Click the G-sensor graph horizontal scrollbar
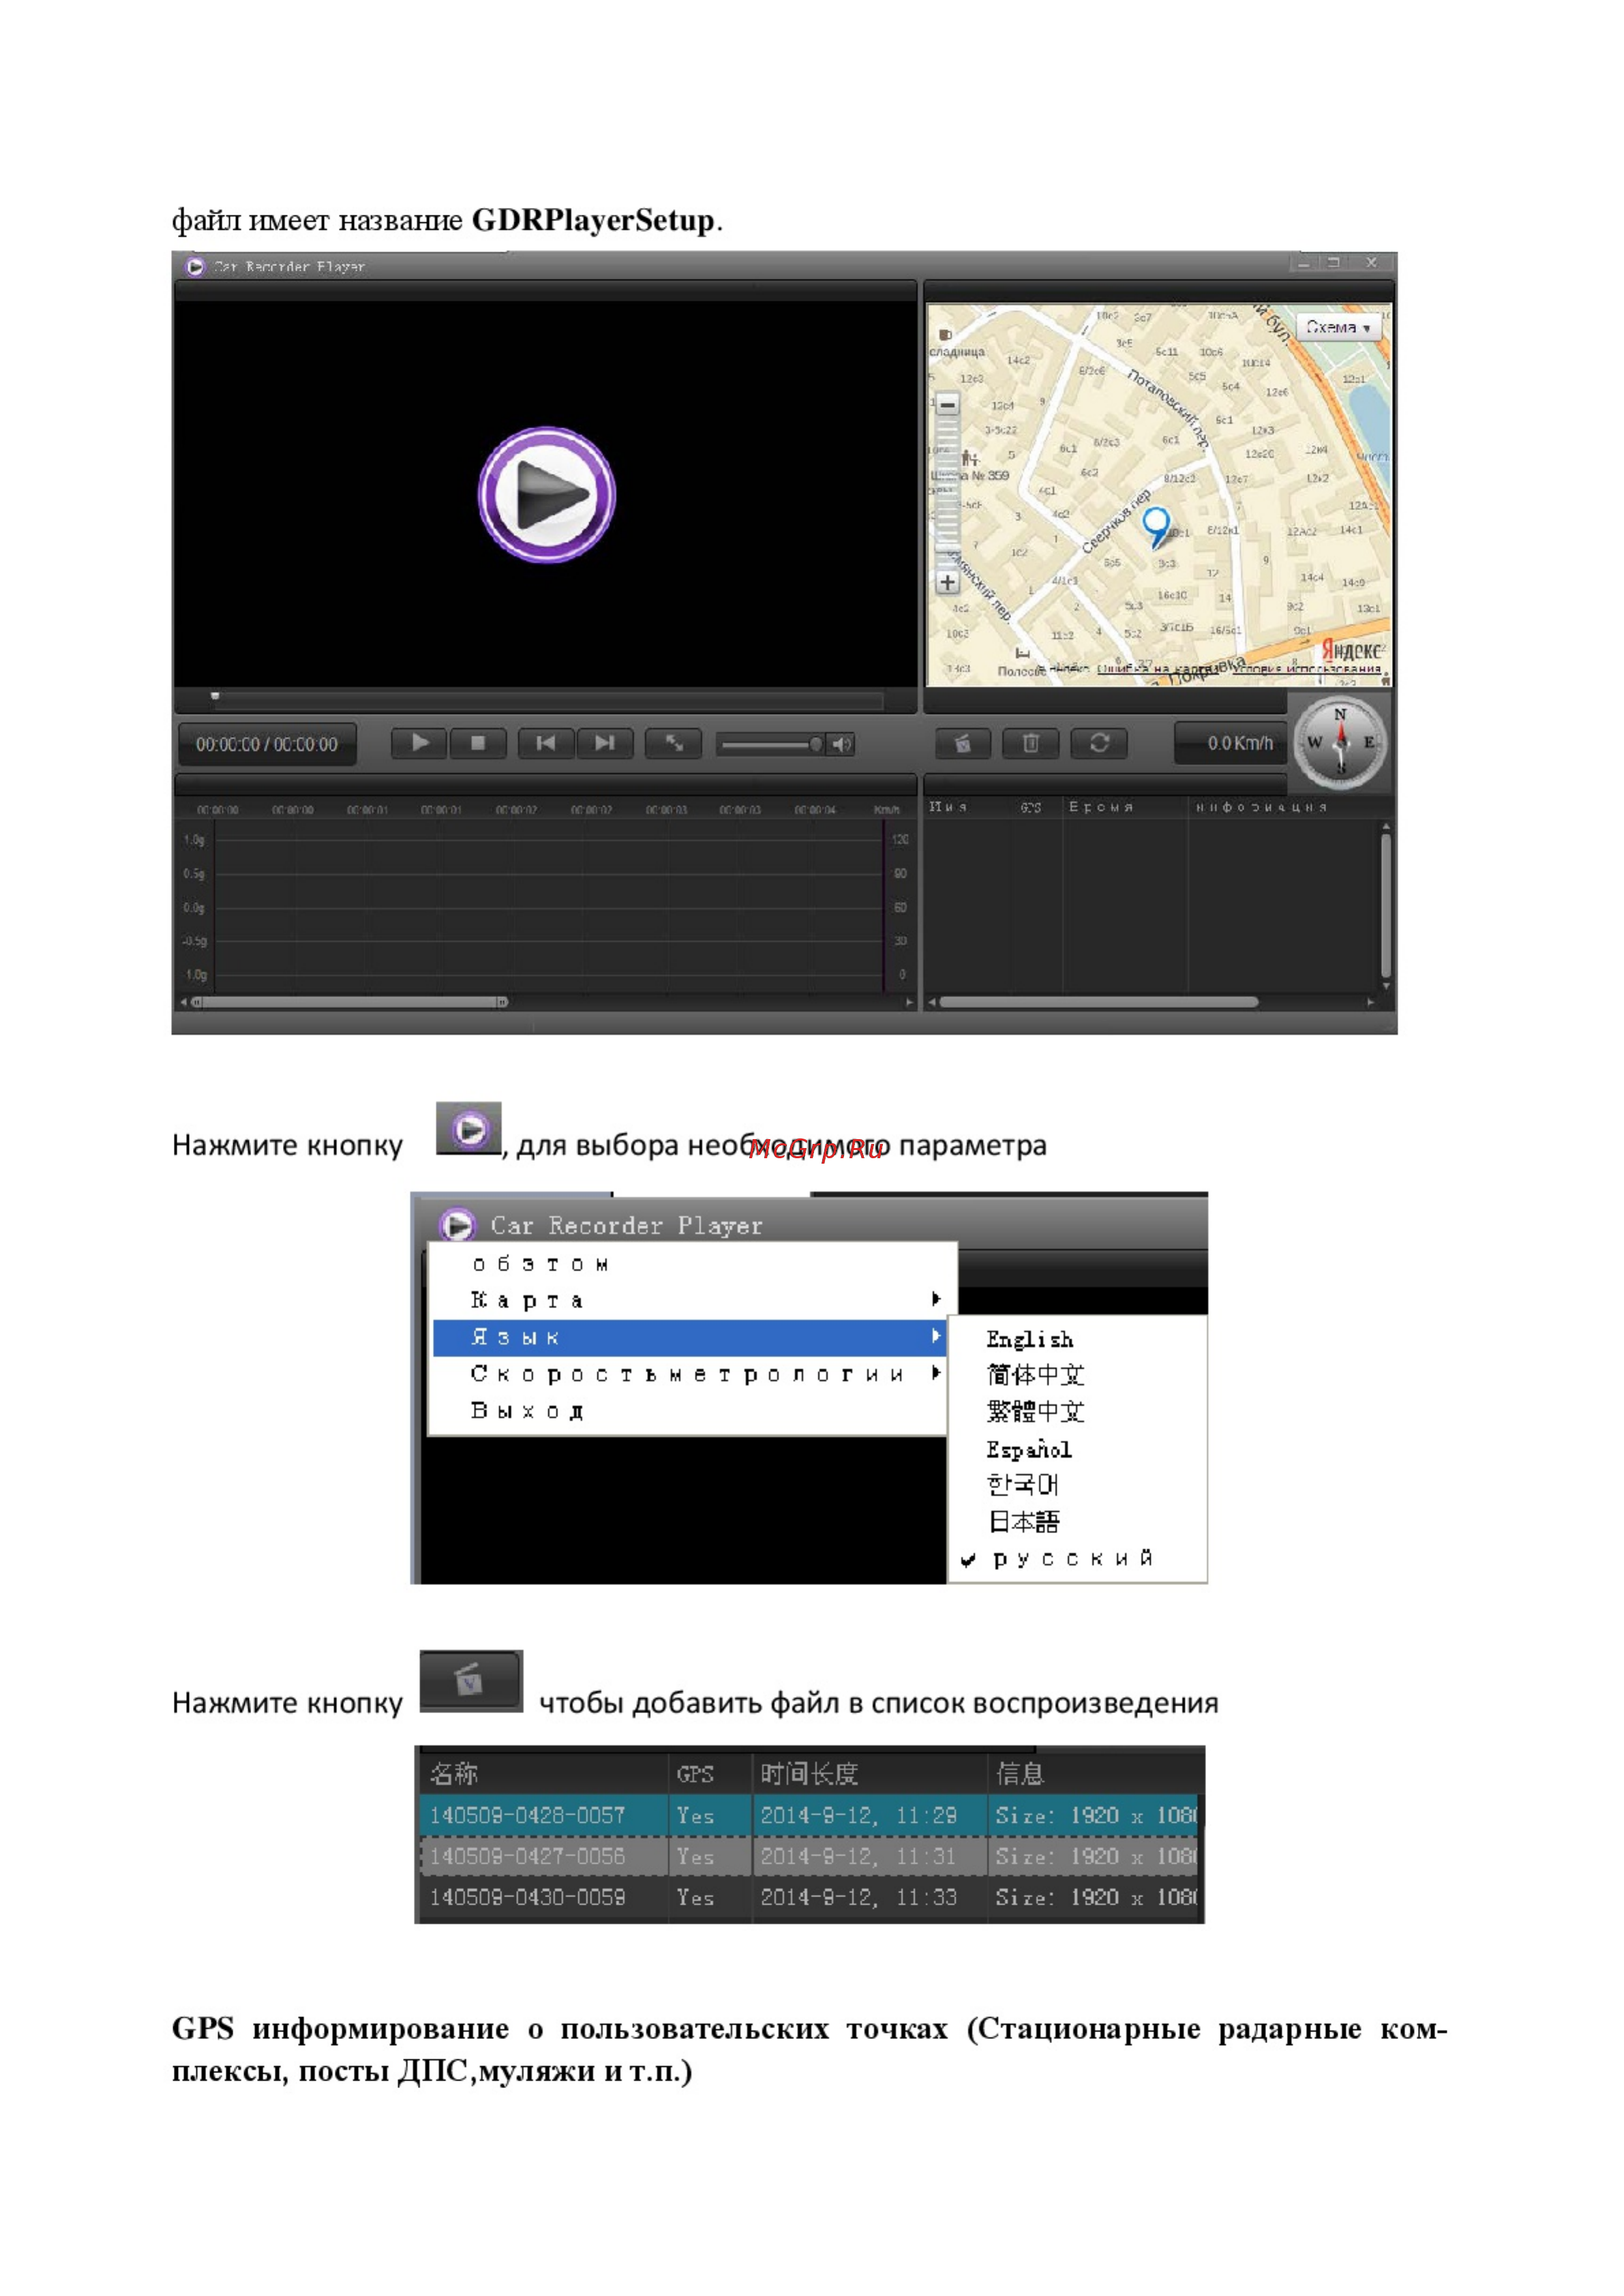1624x2296 pixels. coord(350,1001)
